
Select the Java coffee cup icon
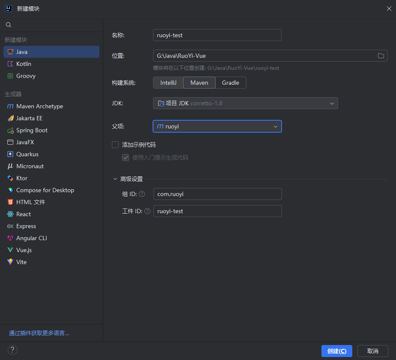coord(10,52)
